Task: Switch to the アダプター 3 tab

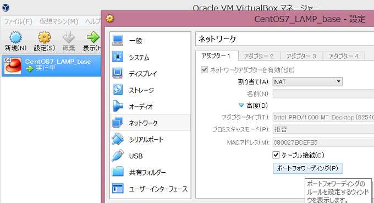Action: tap(301, 56)
